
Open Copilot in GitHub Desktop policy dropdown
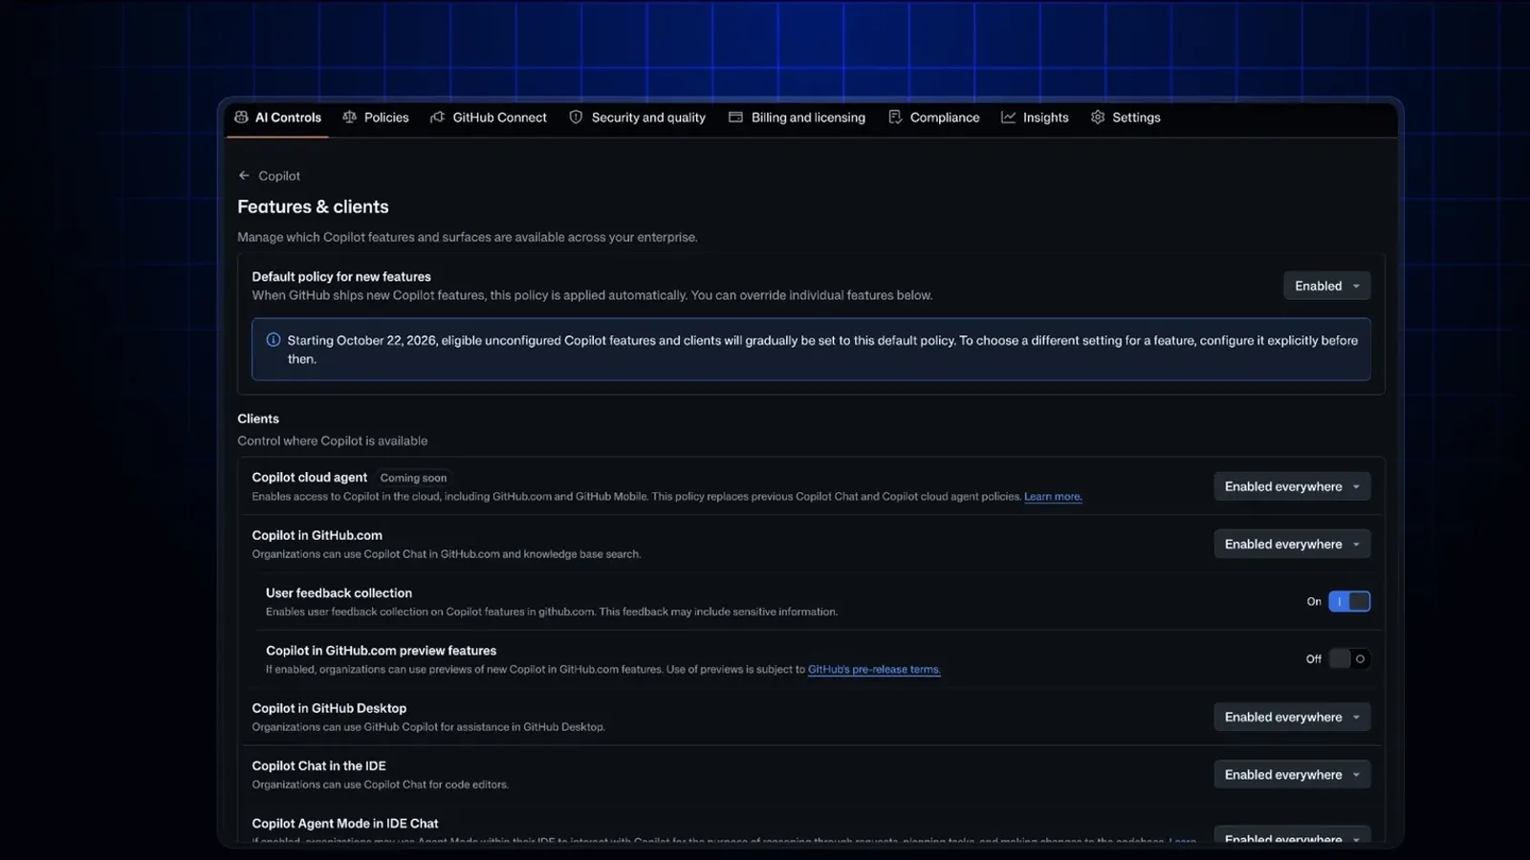click(x=1292, y=717)
